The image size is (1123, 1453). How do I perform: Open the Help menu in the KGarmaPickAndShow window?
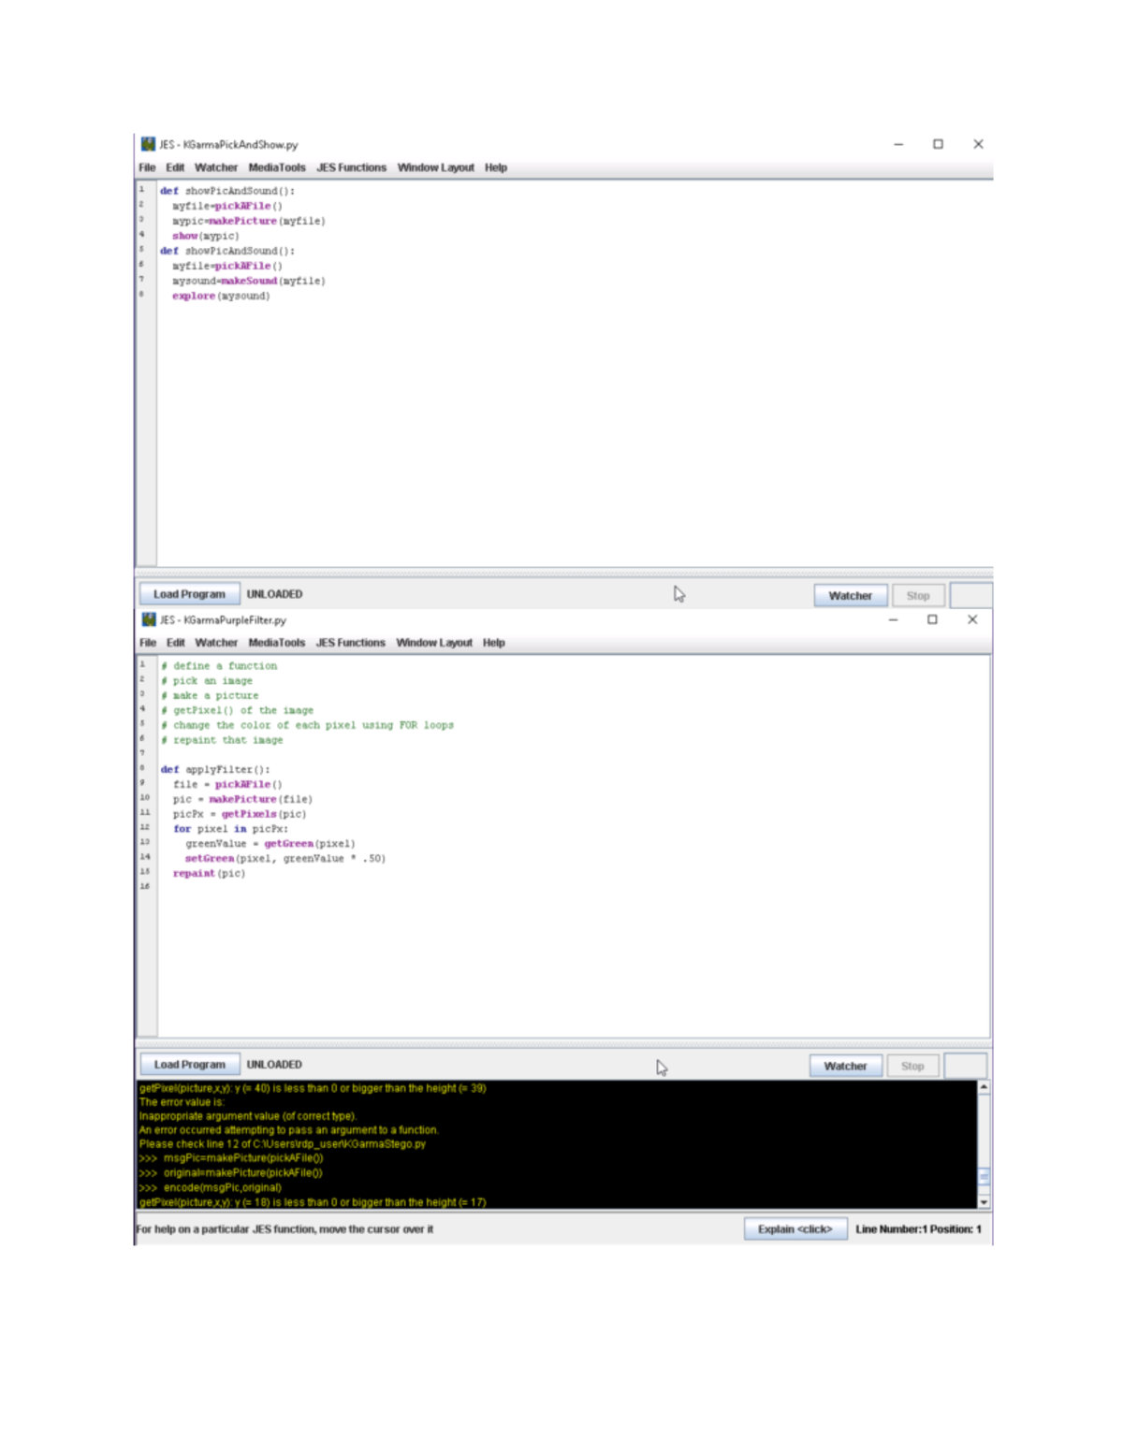point(495,167)
